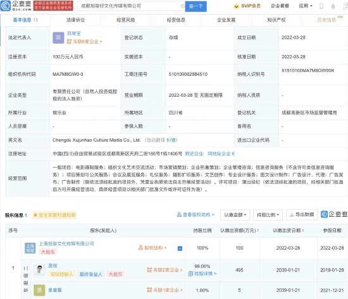This screenshot has width=348, height=299.
Task: Collapse the 上海旭骏 shareholder row with minus icon
Action: pos(180,248)
